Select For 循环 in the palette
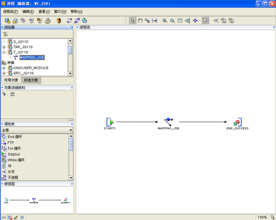Screen dimensions: 276x220 coord(14,148)
